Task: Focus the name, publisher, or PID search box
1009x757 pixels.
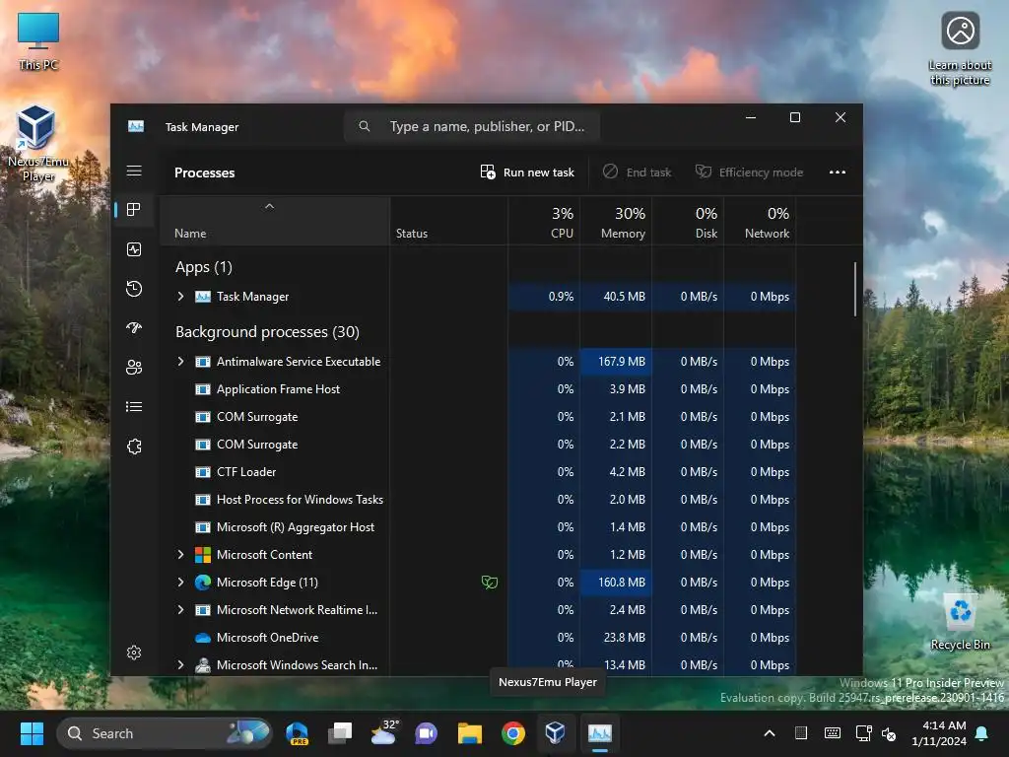Action: [x=472, y=126]
